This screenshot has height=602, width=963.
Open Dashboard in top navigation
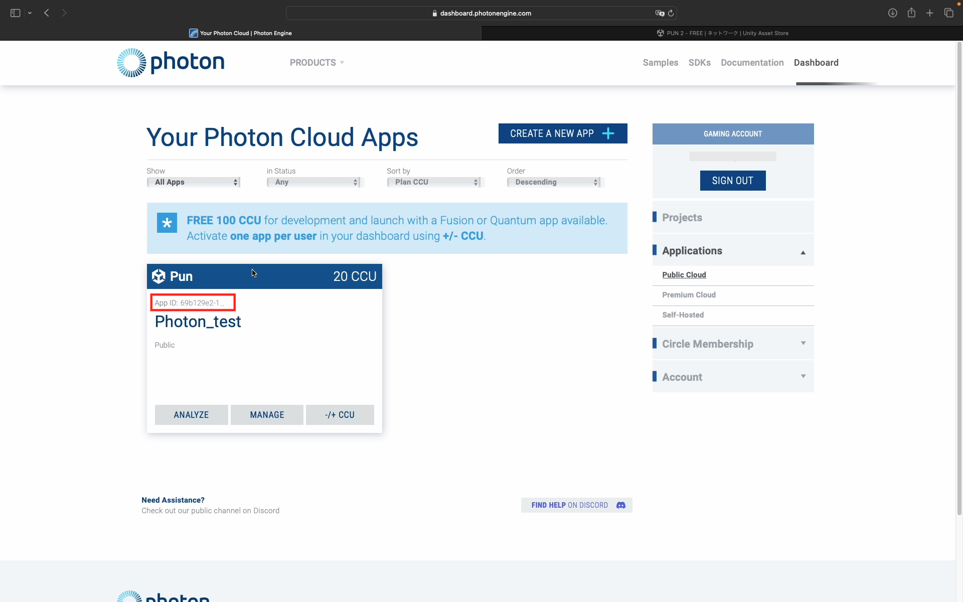coord(816,63)
